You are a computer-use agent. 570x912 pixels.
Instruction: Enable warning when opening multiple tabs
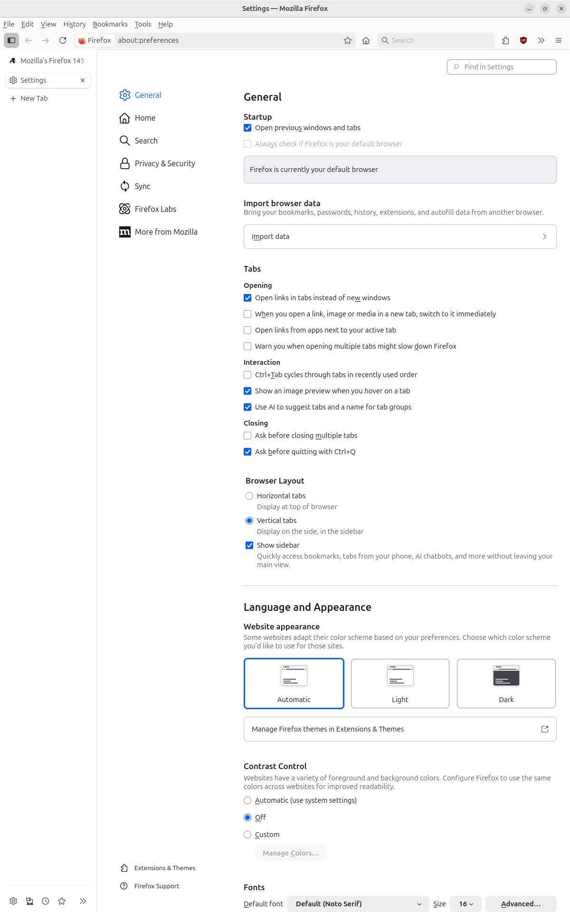(247, 346)
